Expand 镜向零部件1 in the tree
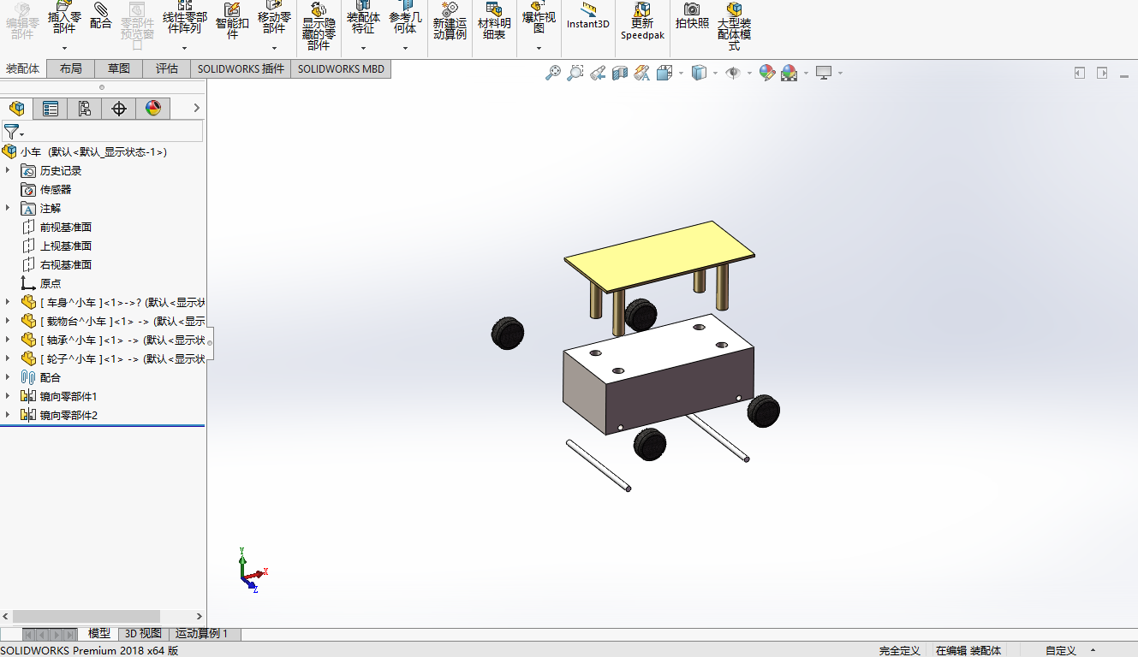Viewport: 1138px width, 657px height. pos(8,396)
